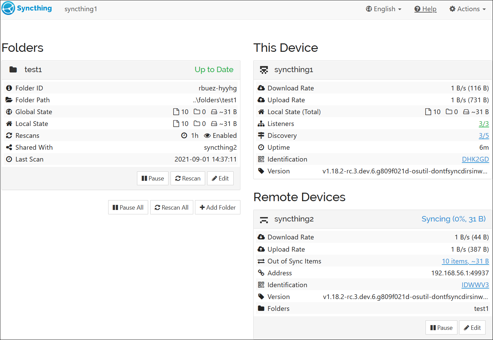Image resolution: width=493 pixels, height=340 pixels.
Task: Click the clock icon beside Last Scan
Action: point(9,159)
